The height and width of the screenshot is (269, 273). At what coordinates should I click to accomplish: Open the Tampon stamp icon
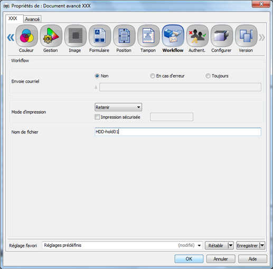[x=148, y=36]
